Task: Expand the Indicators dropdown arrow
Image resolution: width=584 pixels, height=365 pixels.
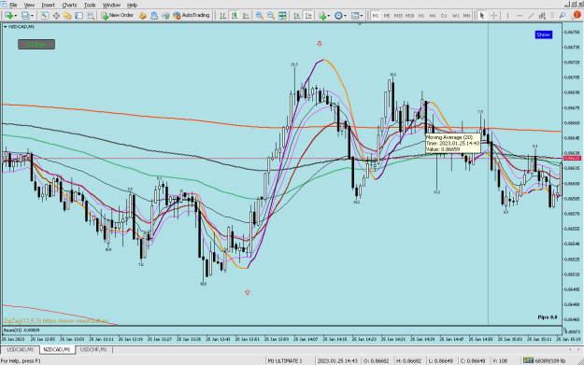Action: coord(329,16)
